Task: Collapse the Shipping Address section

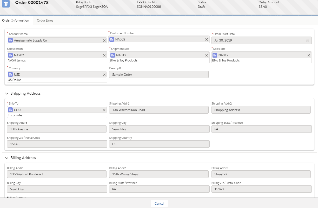Action: click(x=7, y=94)
